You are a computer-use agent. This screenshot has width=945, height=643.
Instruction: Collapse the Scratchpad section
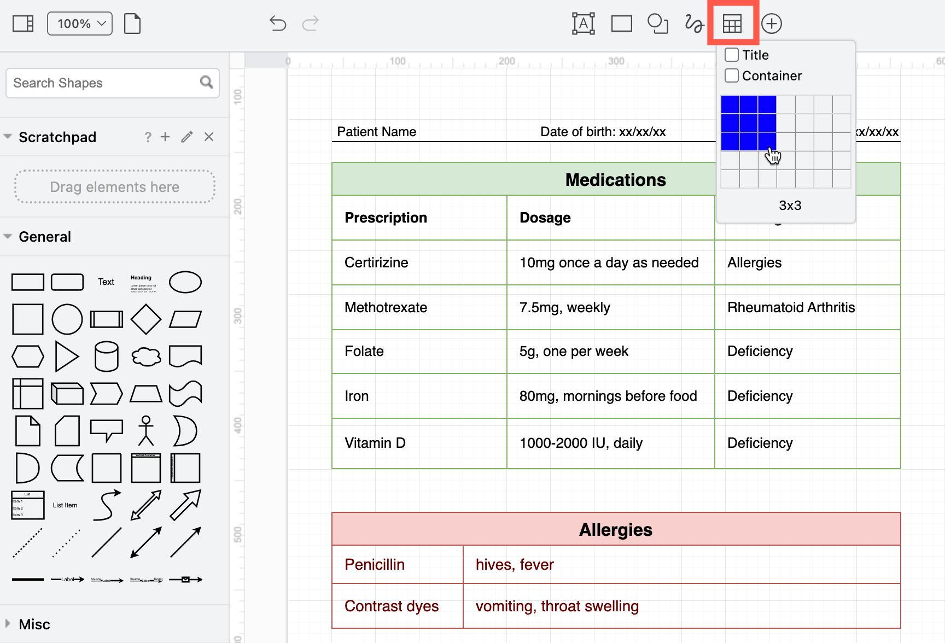pos(8,137)
